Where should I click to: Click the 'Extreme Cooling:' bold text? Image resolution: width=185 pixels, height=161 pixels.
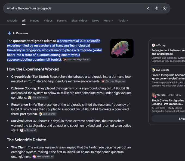pyautogui.click(x=24, y=88)
